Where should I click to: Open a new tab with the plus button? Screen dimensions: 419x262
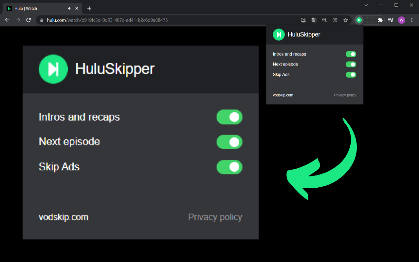coord(89,8)
